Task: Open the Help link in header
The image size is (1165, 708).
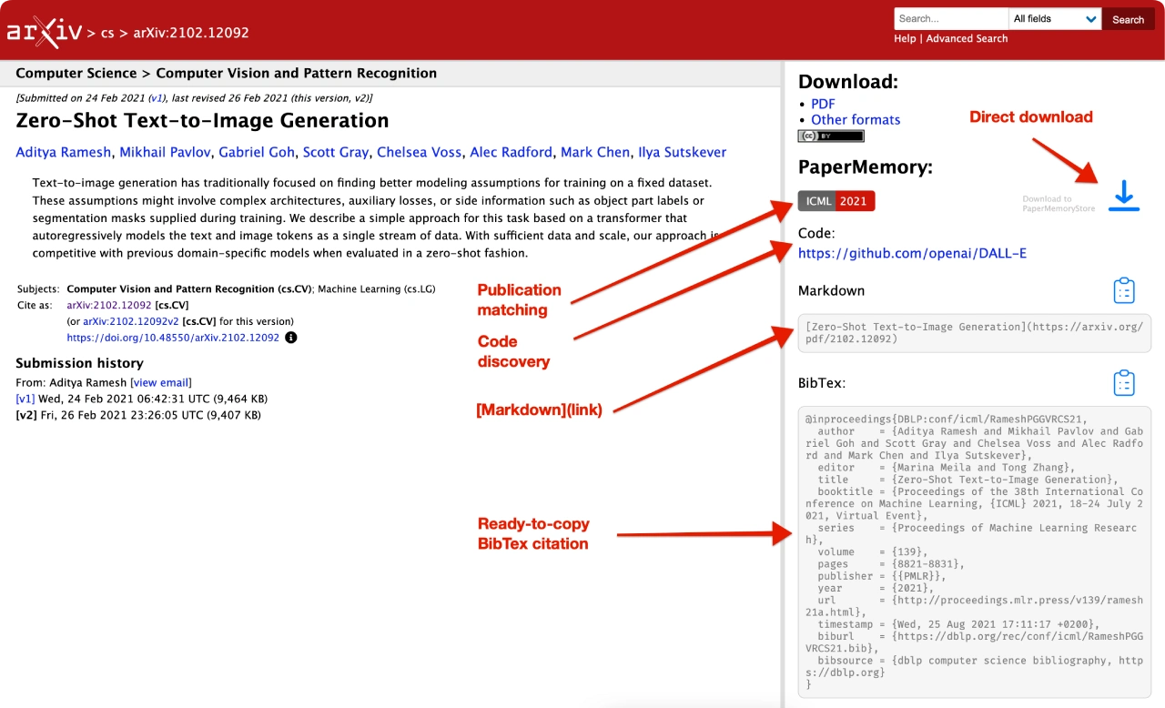Action: [905, 39]
